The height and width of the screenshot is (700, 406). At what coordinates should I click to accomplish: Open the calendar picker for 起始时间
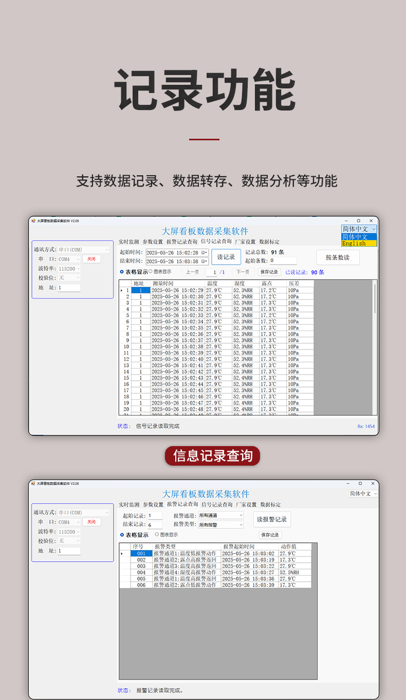click(x=205, y=252)
